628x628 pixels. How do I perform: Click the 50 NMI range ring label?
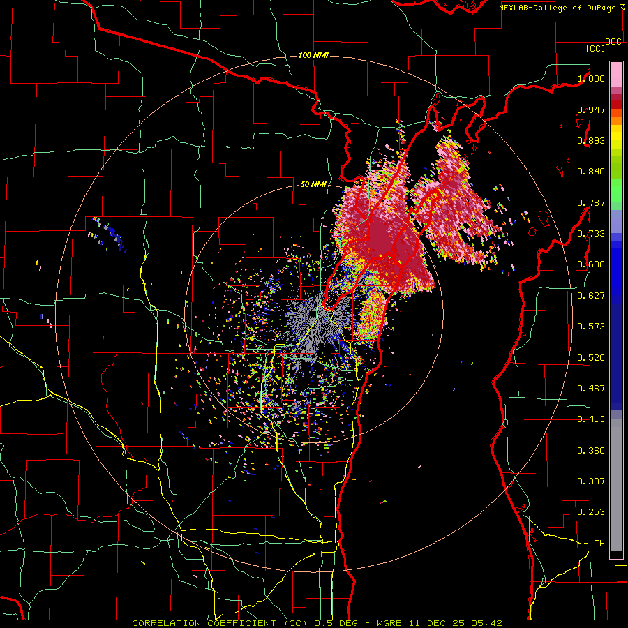pyautogui.click(x=313, y=185)
